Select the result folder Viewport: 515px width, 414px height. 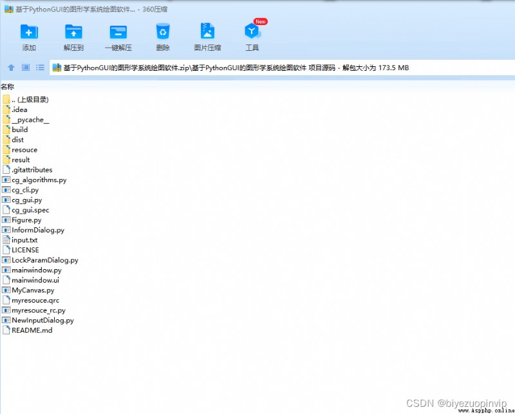(16, 160)
